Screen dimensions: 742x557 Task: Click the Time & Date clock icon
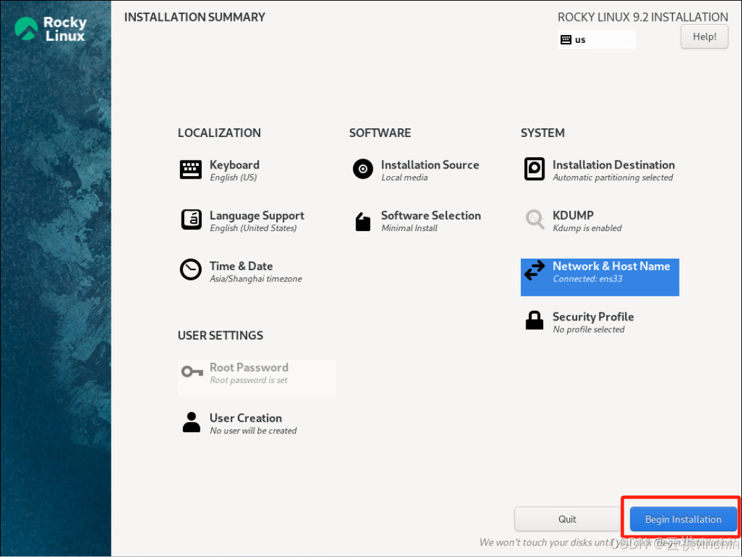(191, 269)
